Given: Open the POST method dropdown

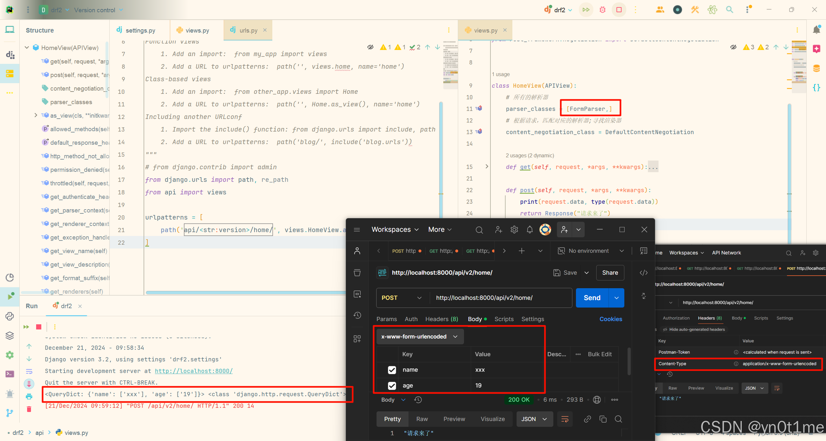Looking at the screenshot, I should pyautogui.click(x=401, y=298).
